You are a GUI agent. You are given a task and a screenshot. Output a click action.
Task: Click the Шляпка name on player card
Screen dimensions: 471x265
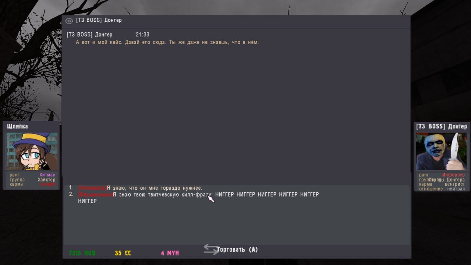pyautogui.click(x=17, y=126)
